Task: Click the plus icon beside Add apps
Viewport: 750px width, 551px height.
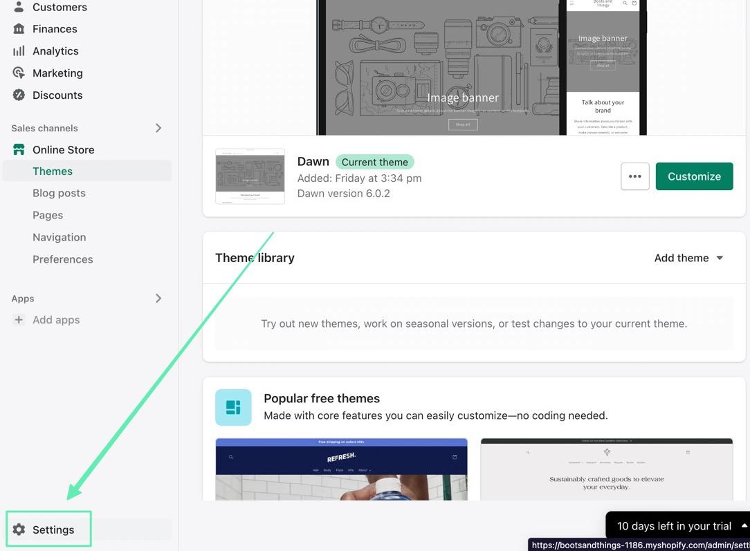Action: pos(19,320)
